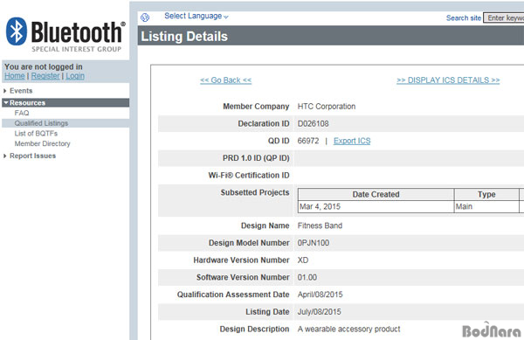Expand the Events menu section
Image resolution: width=524 pixels, height=340 pixels.
pos(21,91)
